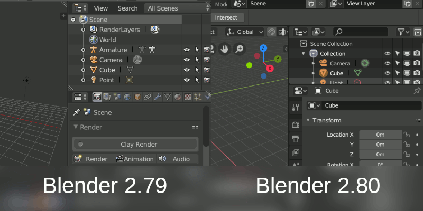Open All Scenes display dropdown in 2.79
Image resolution: width=423 pixels, height=211 pixels.
click(178, 8)
